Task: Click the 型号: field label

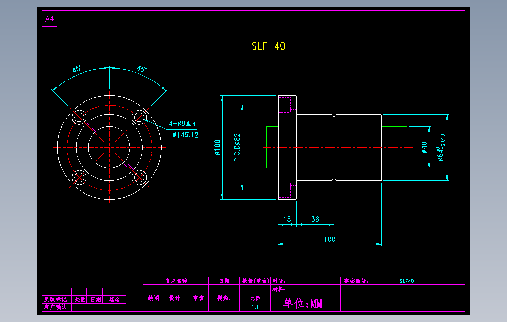Action: click(x=279, y=281)
